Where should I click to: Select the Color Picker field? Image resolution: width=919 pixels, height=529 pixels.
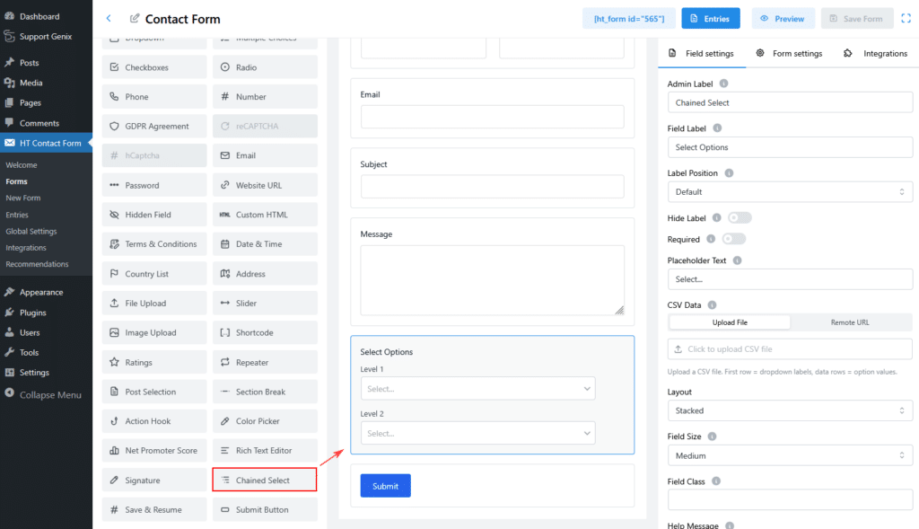(x=264, y=420)
